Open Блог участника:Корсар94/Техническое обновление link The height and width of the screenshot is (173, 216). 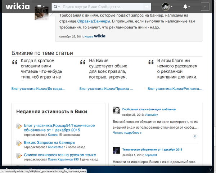[59, 128]
